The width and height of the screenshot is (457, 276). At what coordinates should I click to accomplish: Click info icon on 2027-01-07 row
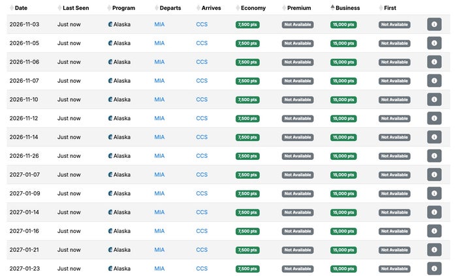tap(434, 175)
